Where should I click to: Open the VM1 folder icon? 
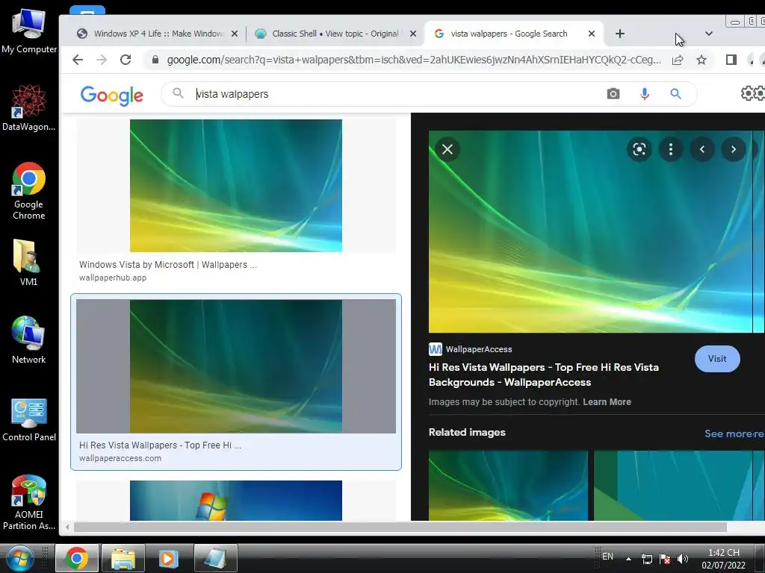pyautogui.click(x=28, y=262)
